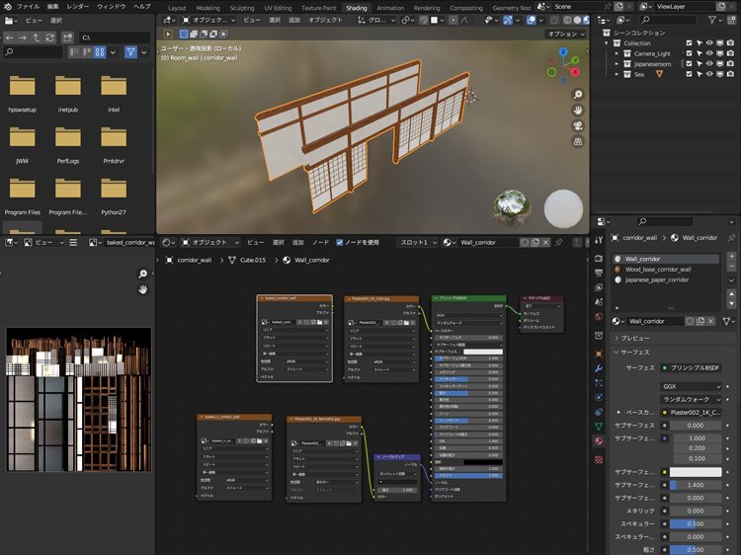Open the レンダー menu
Viewport: 741px width, 555px height.
coord(77,7)
